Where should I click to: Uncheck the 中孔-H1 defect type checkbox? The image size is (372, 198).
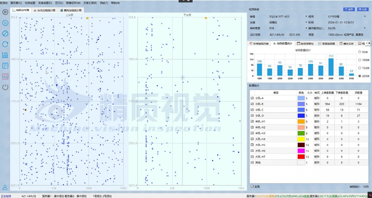click(x=252, y=122)
